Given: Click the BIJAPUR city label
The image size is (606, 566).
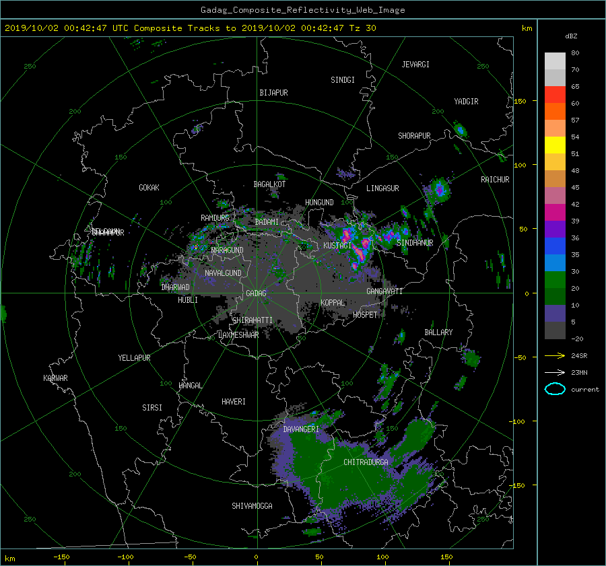Looking at the screenshot, I should point(273,93).
